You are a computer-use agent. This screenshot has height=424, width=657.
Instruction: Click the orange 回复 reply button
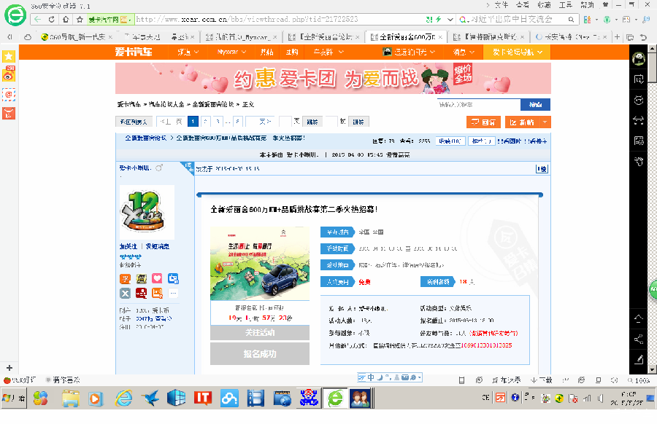point(483,122)
